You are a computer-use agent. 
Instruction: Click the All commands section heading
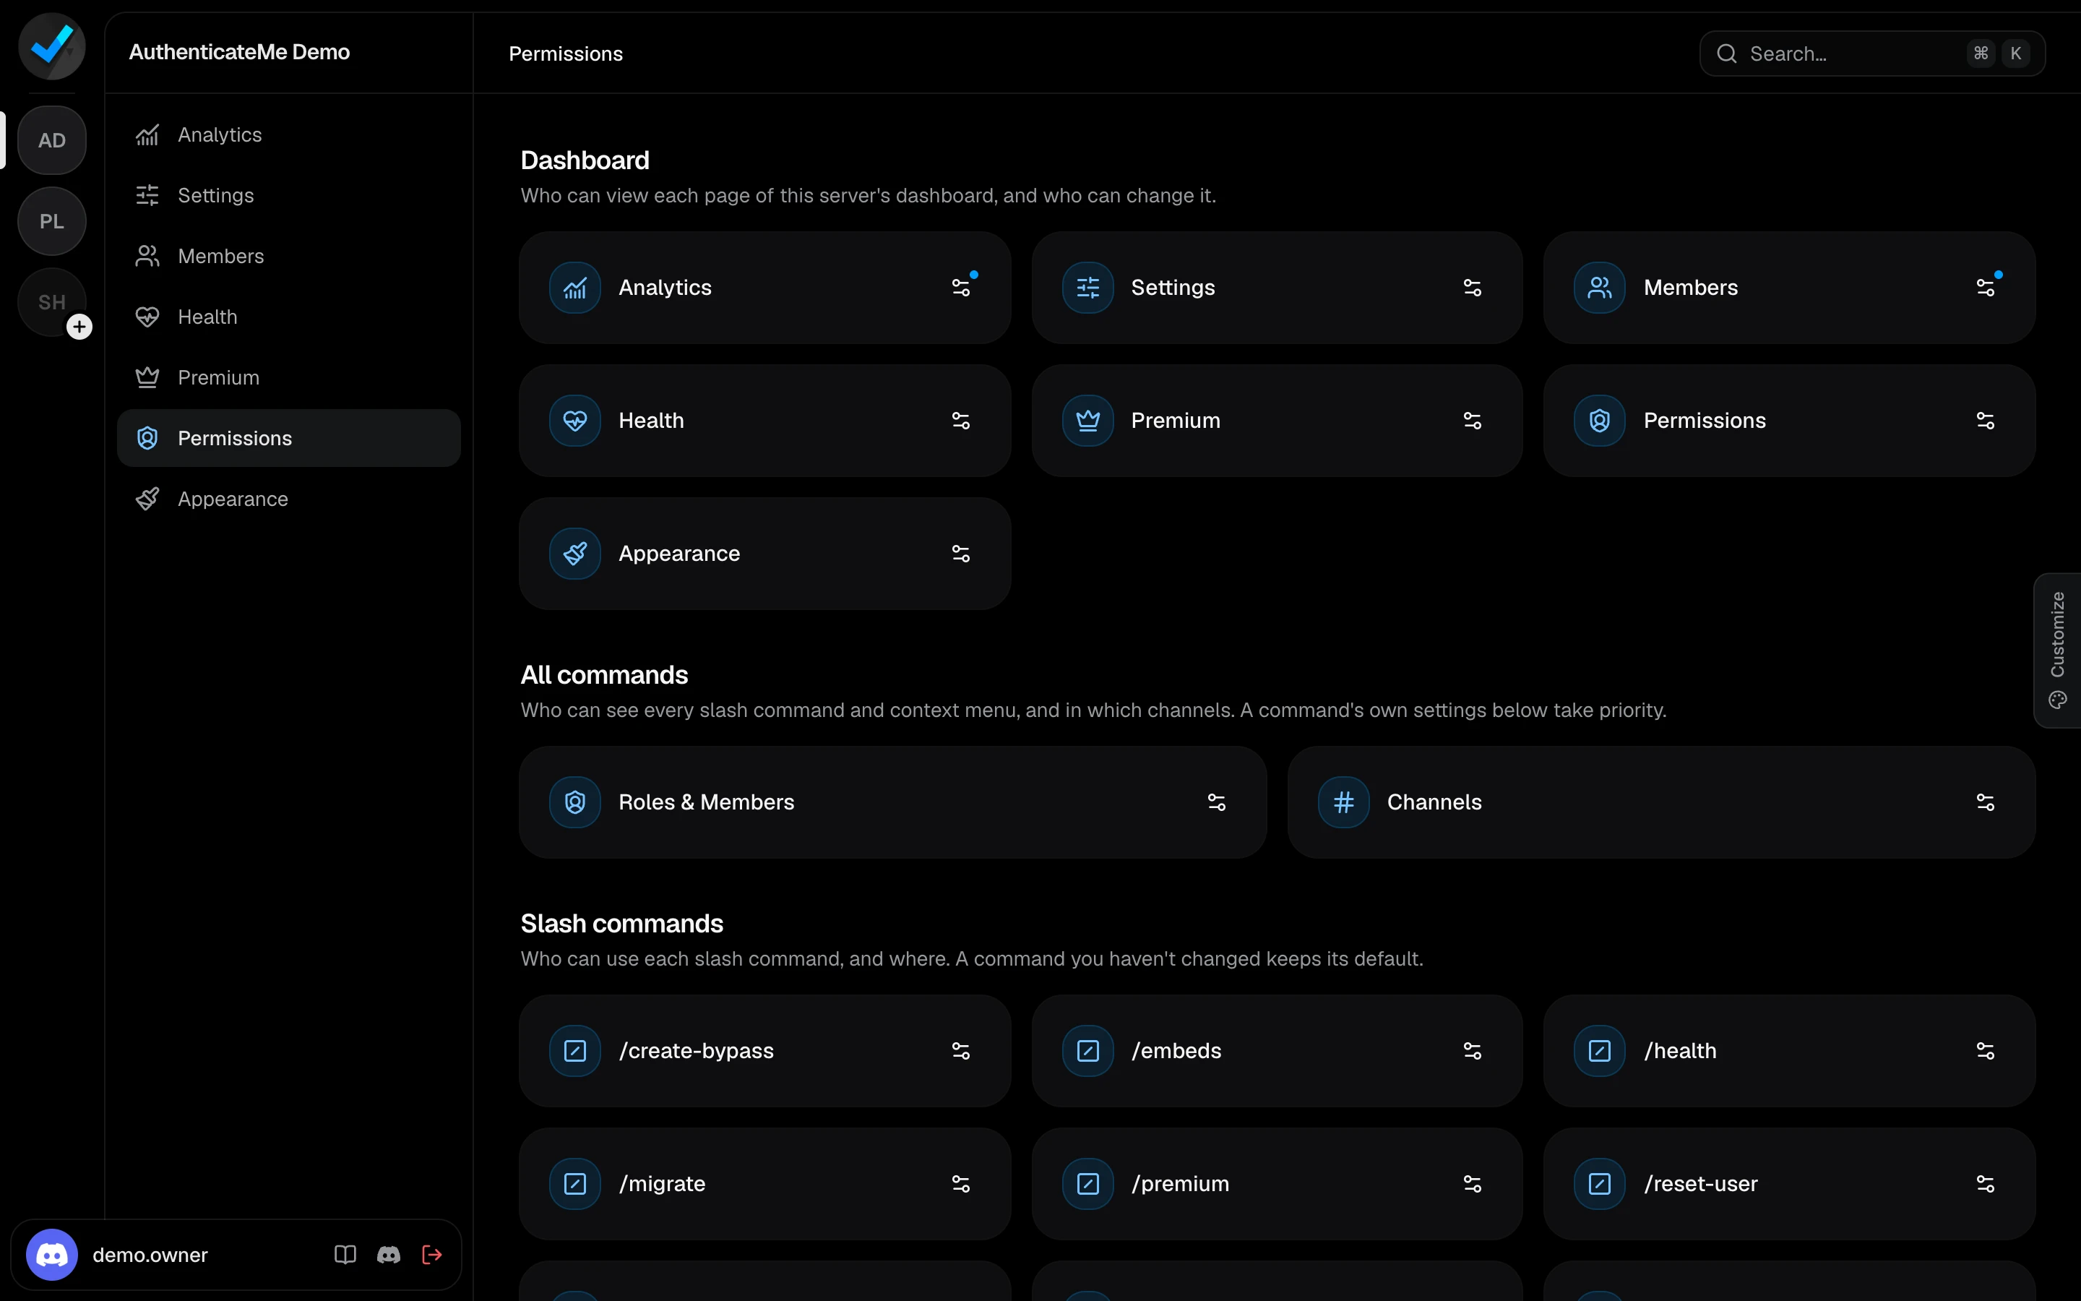point(603,674)
